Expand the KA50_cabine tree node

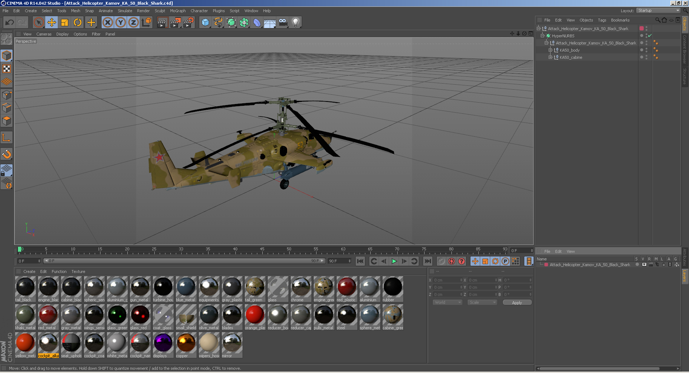[x=550, y=57]
